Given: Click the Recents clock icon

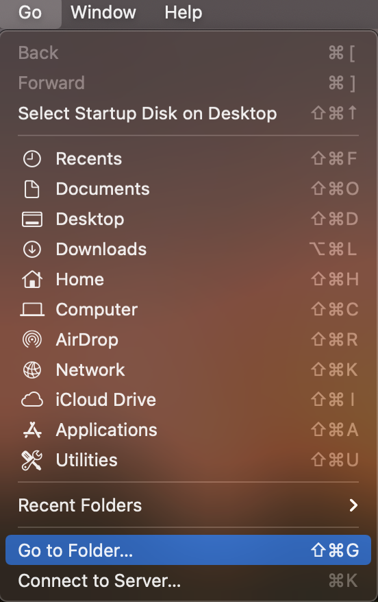Looking at the screenshot, I should (32, 158).
